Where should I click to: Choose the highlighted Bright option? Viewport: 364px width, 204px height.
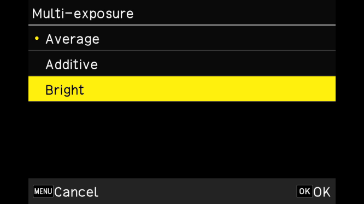pos(182,89)
